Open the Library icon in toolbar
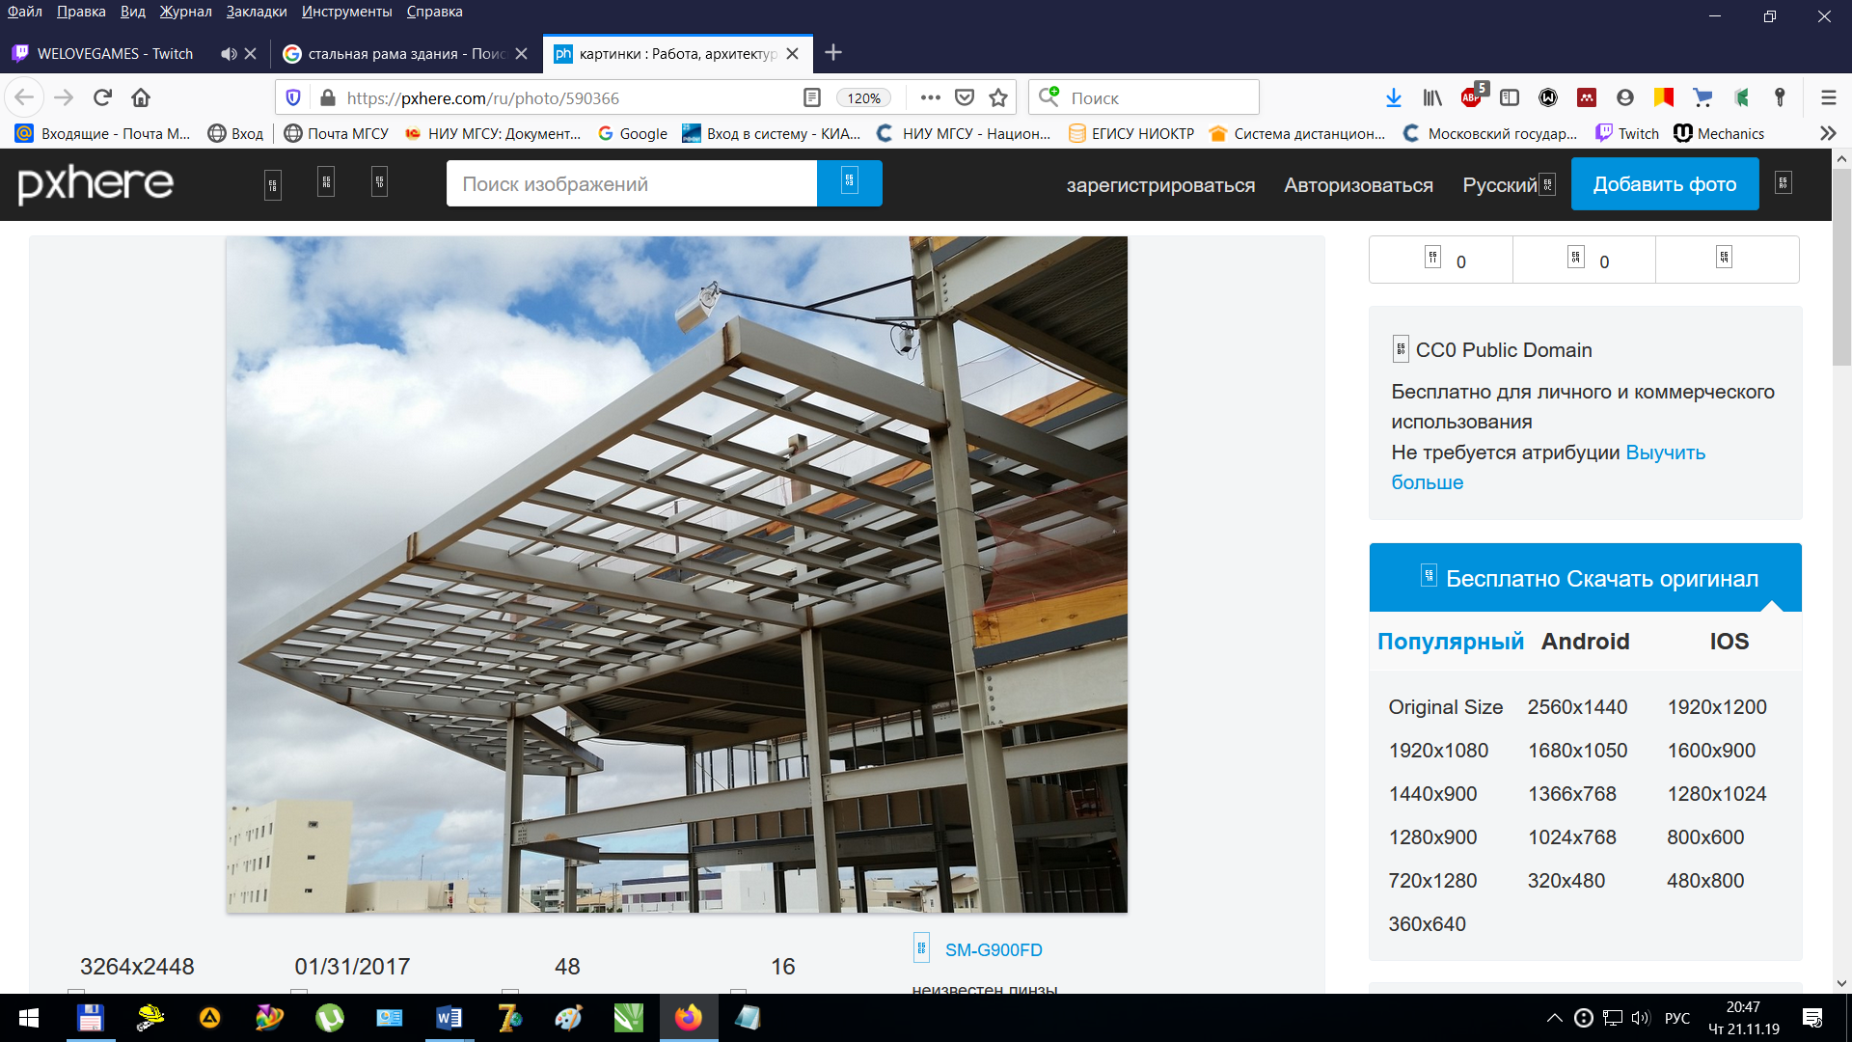 tap(1432, 97)
